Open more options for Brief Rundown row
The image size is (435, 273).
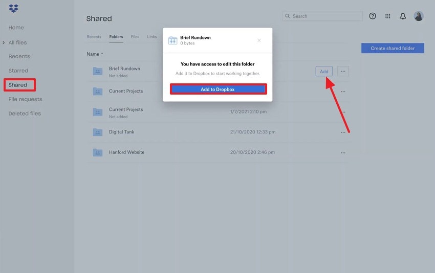click(343, 71)
